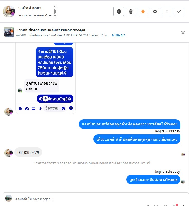The width and height of the screenshot is (189, 206).
Task: Click the microphone icon in chat screenshot
Action: pos(40,109)
